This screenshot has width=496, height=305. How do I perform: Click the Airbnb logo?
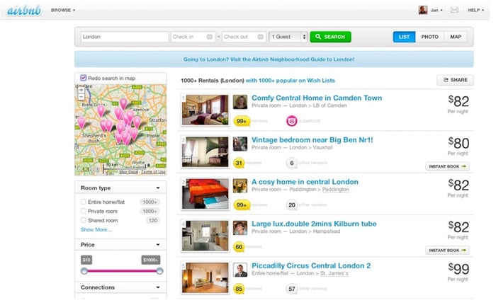click(x=24, y=11)
